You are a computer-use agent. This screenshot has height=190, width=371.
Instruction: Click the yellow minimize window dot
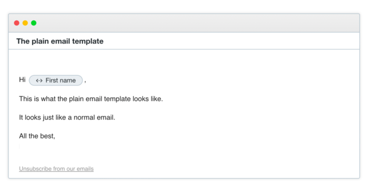pos(25,23)
